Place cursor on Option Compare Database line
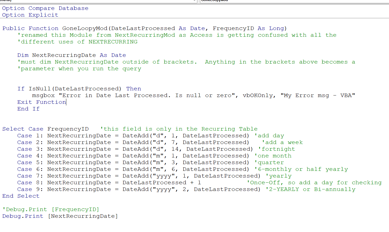This screenshot has width=389, height=232. (x=45, y=8)
